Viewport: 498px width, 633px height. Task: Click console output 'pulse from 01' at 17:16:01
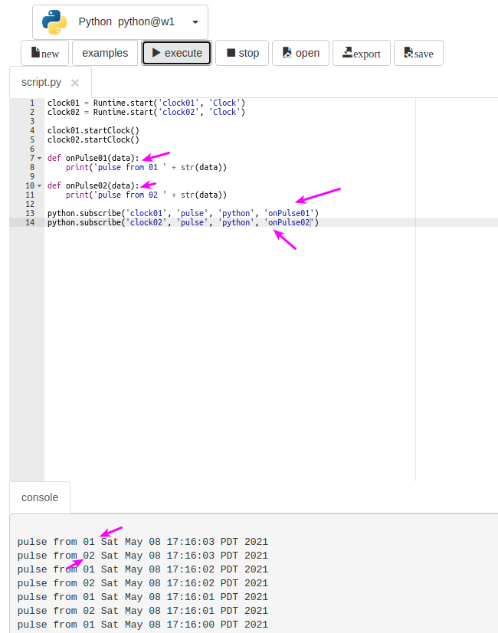pos(143,597)
